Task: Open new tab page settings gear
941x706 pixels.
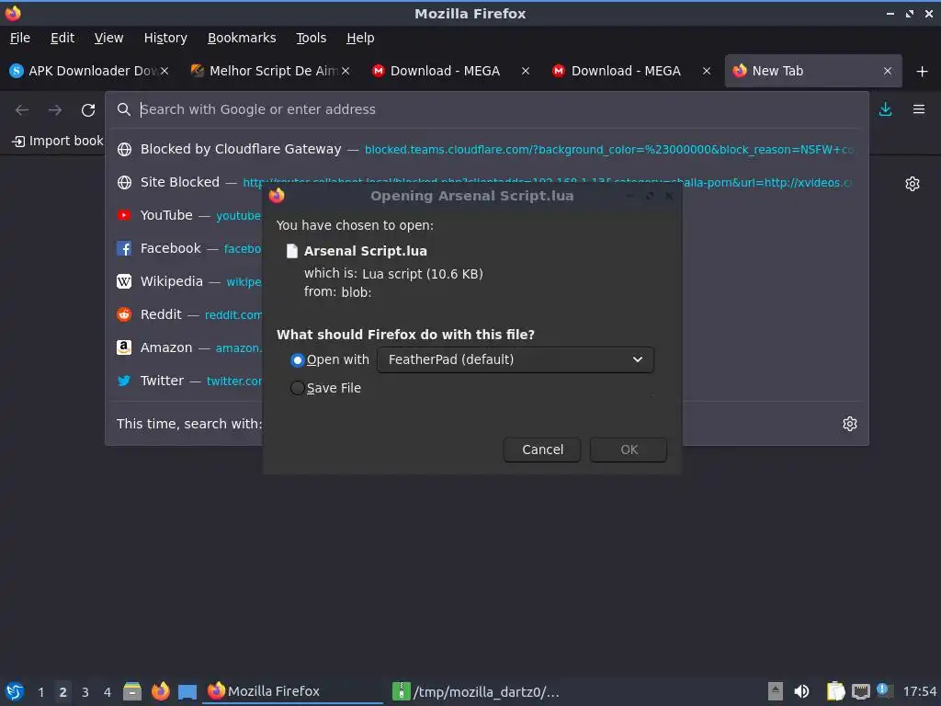Action: [913, 184]
